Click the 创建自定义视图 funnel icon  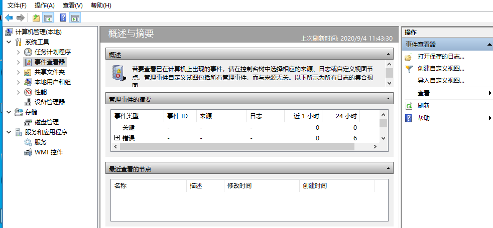coord(409,69)
